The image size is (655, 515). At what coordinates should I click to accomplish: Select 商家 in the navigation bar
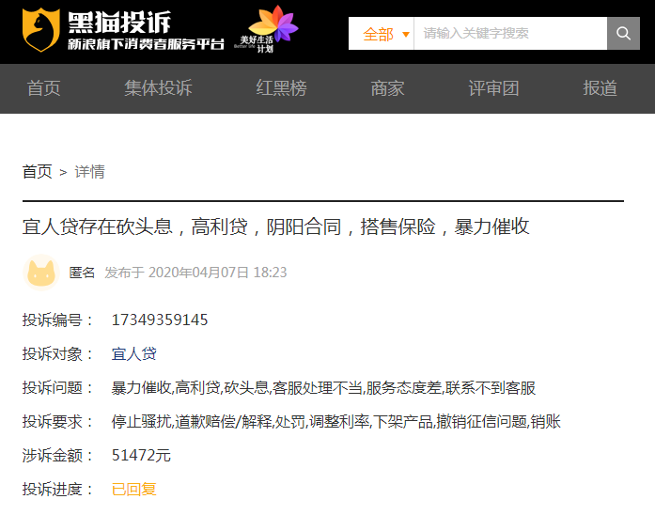tap(387, 88)
